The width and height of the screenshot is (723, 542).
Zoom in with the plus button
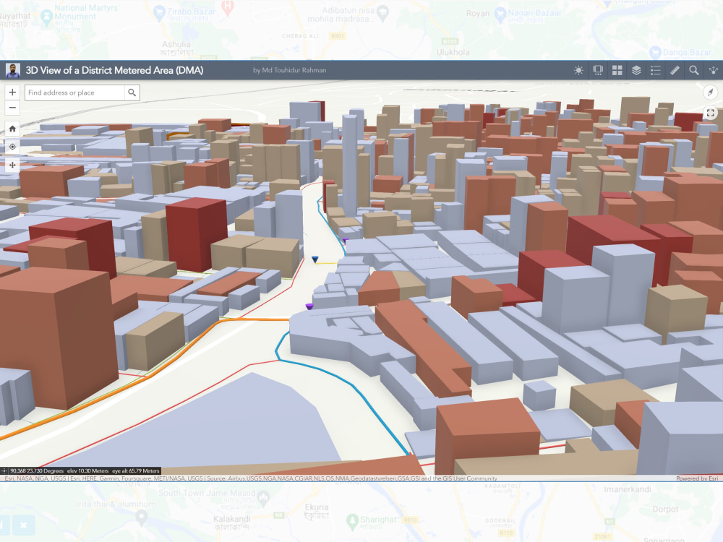(x=12, y=93)
